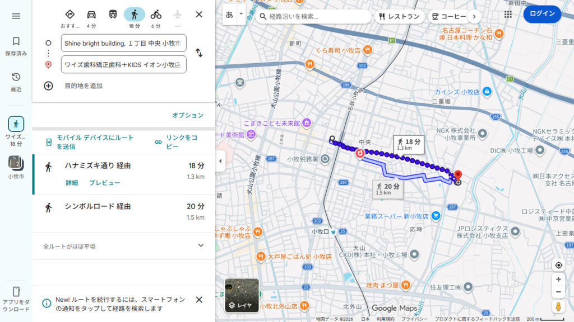The height and width of the screenshot is (322, 574).
Task: Open カインズ 小牧店 shopping marker
Action: [487, 92]
